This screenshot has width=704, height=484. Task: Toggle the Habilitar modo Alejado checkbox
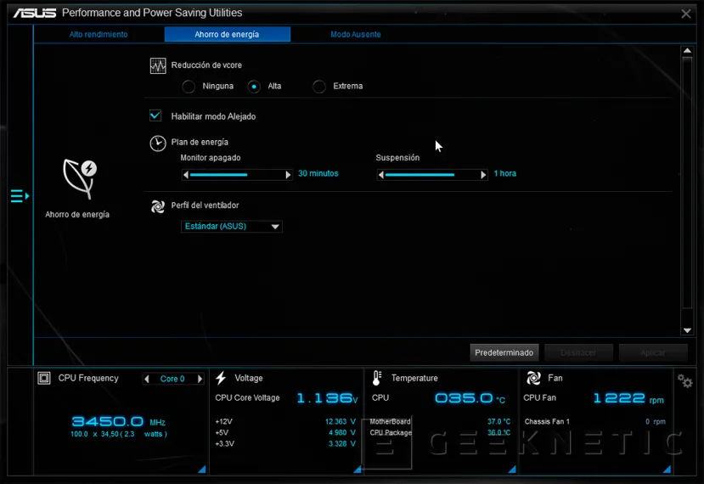click(x=155, y=115)
